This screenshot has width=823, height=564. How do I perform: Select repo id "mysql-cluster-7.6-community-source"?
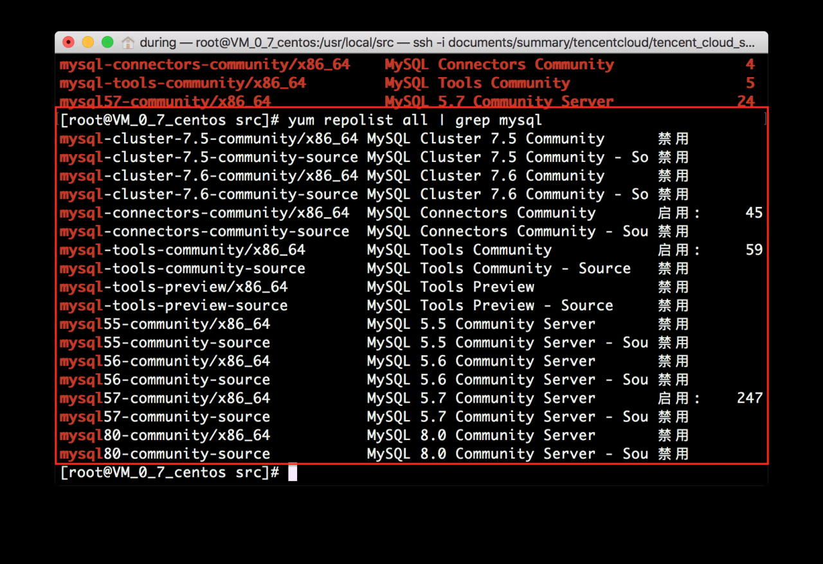209,195
